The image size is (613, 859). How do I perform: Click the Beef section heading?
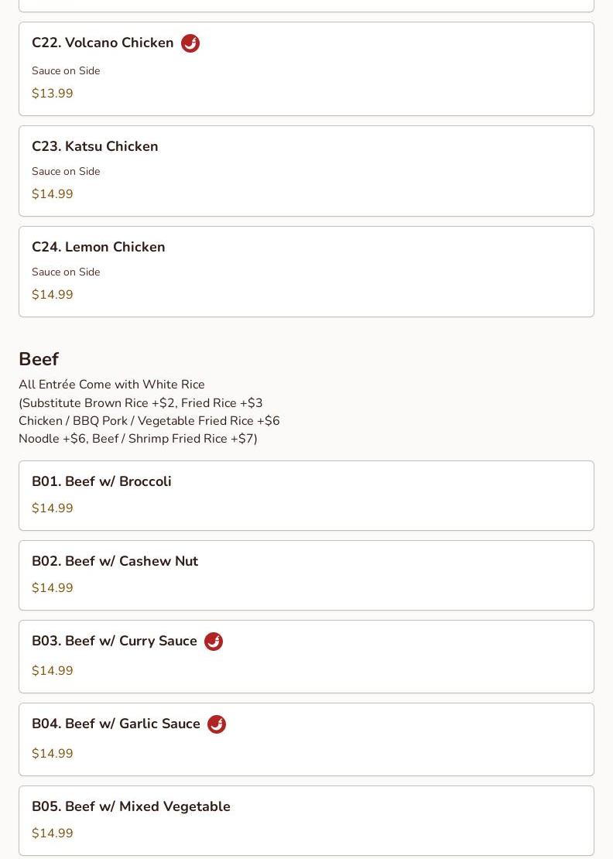coord(39,359)
